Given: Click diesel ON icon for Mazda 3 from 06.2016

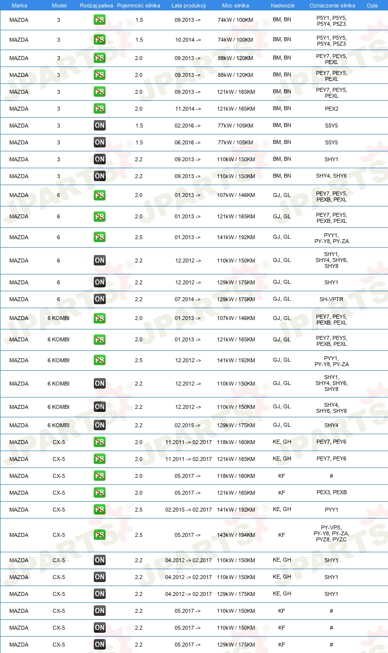Looking at the screenshot, I should 99,142.
